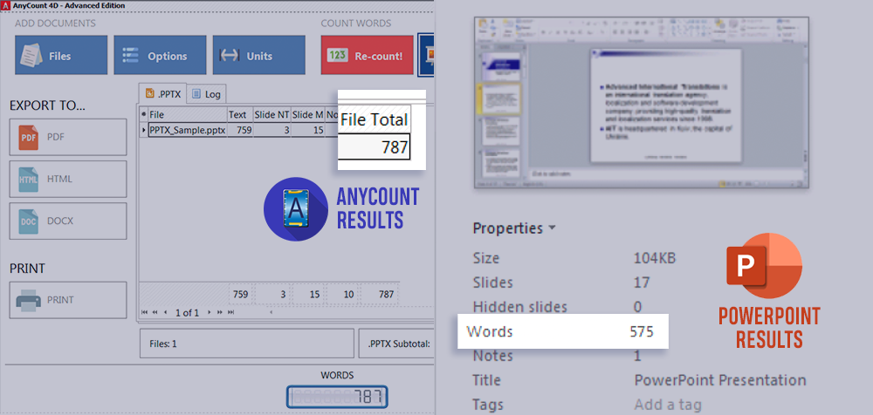The width and height of the screenshot is (873, 415).
Task: Select the 759 Text cell in file row
Action: [x=241, y=130]
